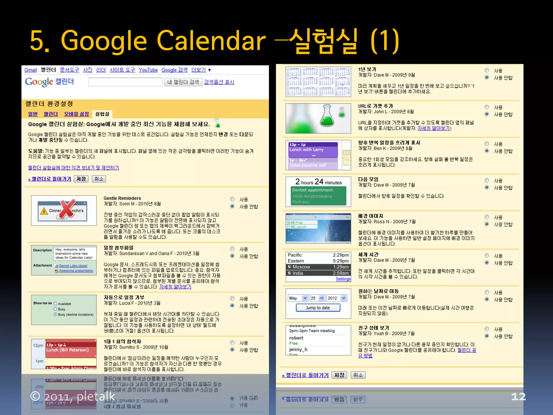Click the Google 캘린더 logo

(x=49, y=82)
